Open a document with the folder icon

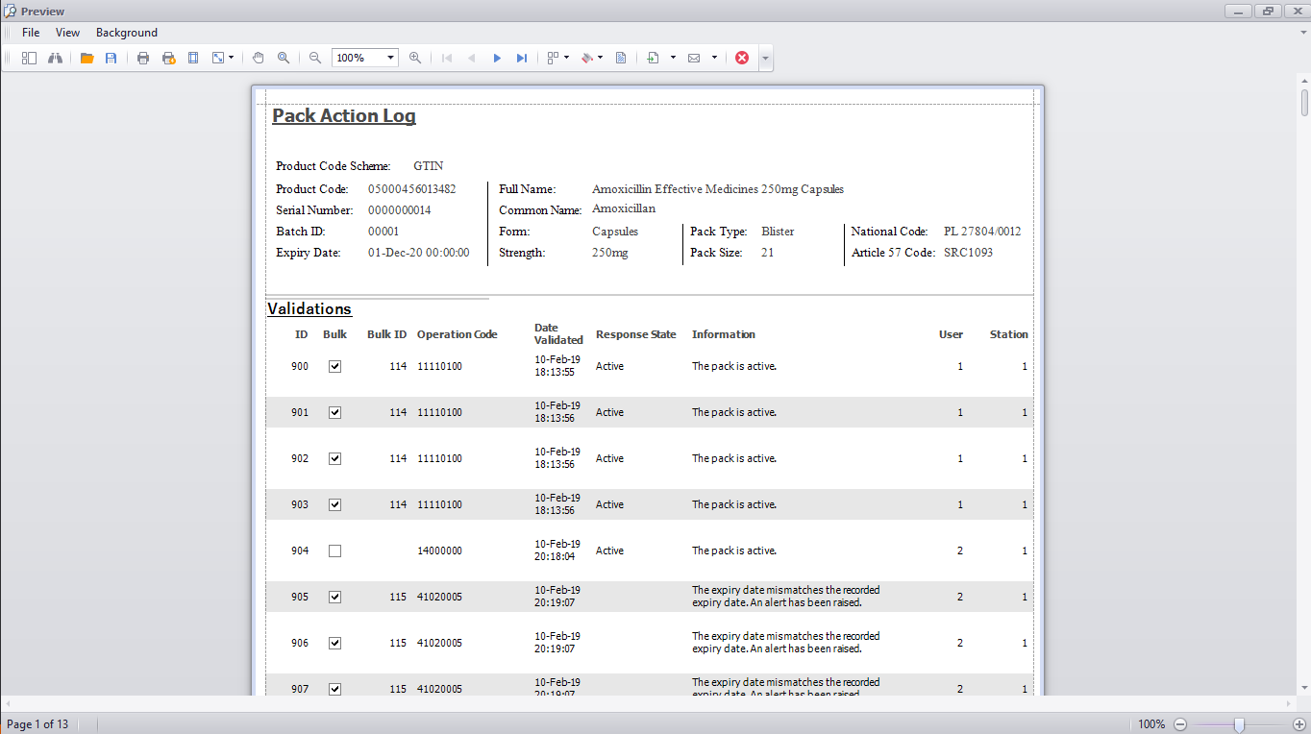coord(87,58)
